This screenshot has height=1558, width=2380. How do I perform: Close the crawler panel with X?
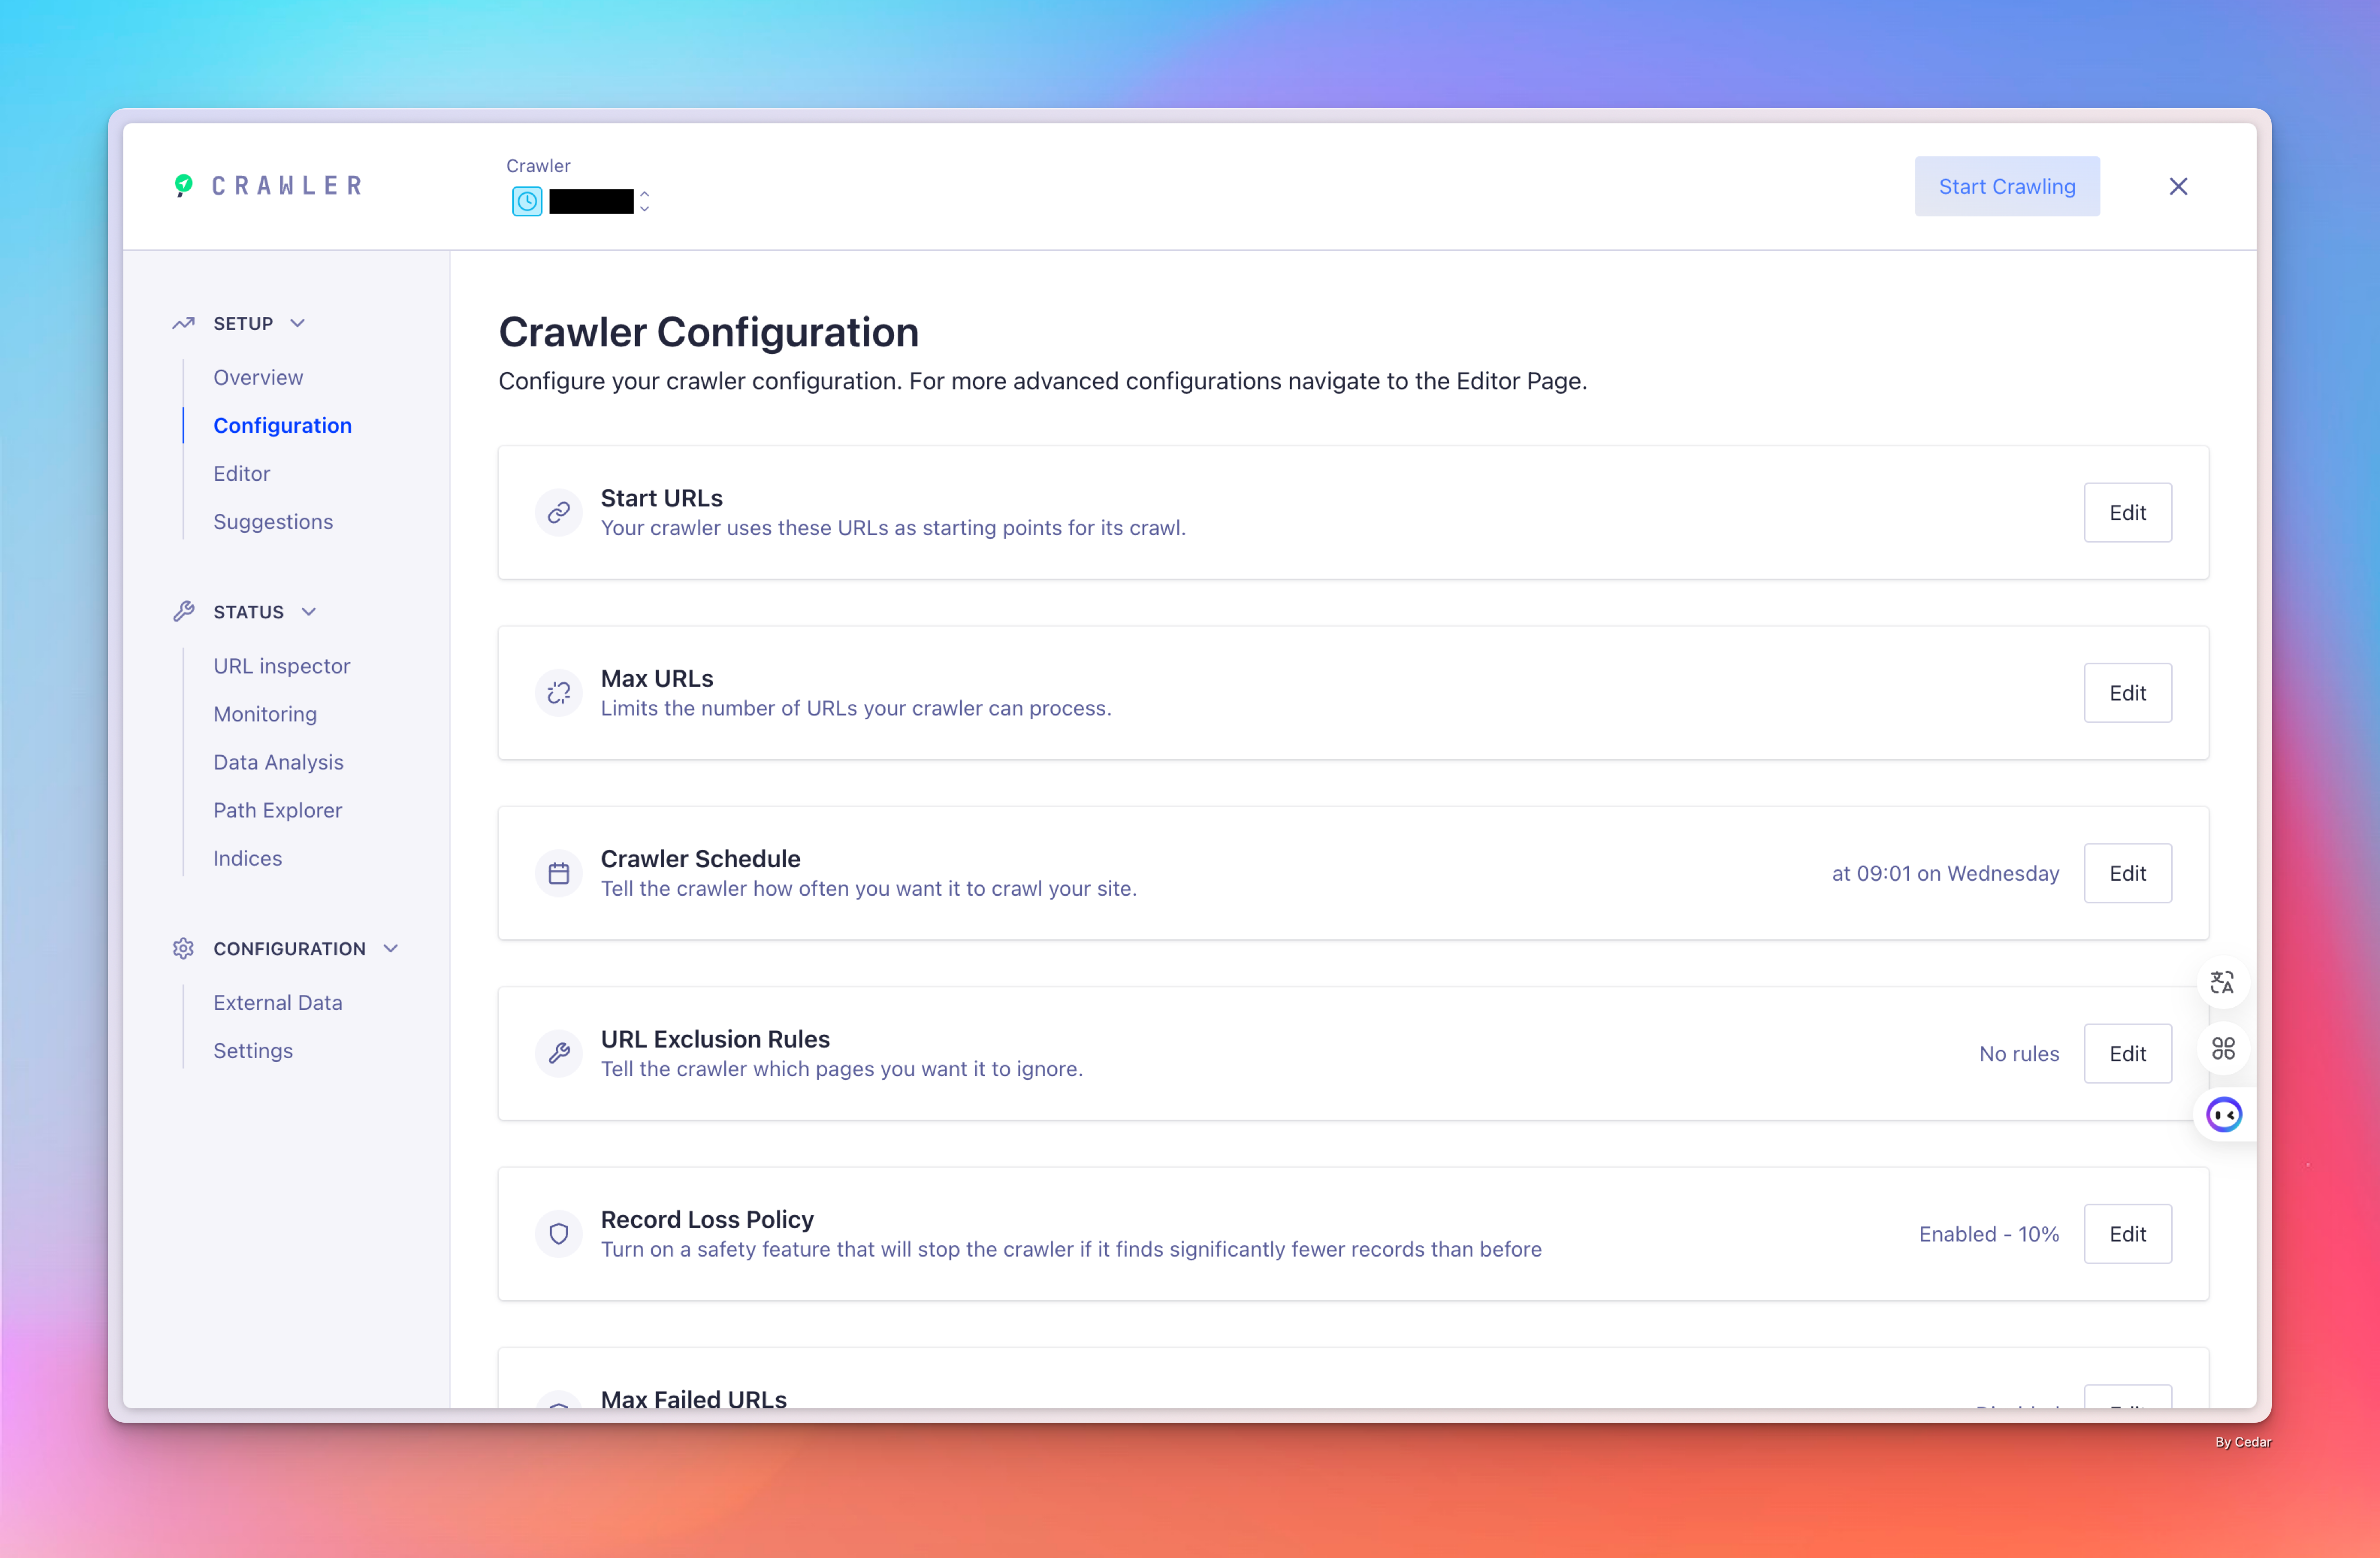(2177, 186)
